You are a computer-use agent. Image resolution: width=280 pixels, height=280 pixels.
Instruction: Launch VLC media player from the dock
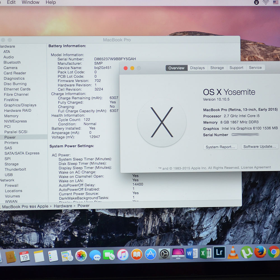click(233, 252)
